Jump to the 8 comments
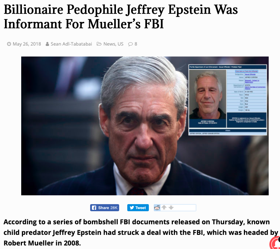Viewport: 280px width, 249px height. point(136,44)
